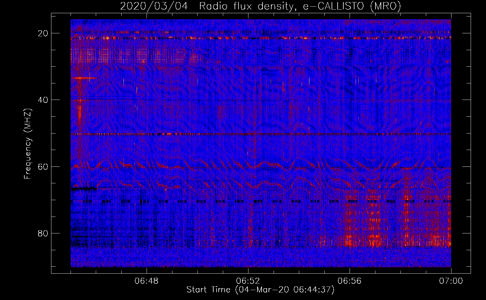Click the 06:48 time tick label
The width and height of the screenshot is (486, 300).
click(x=147, y=281)
